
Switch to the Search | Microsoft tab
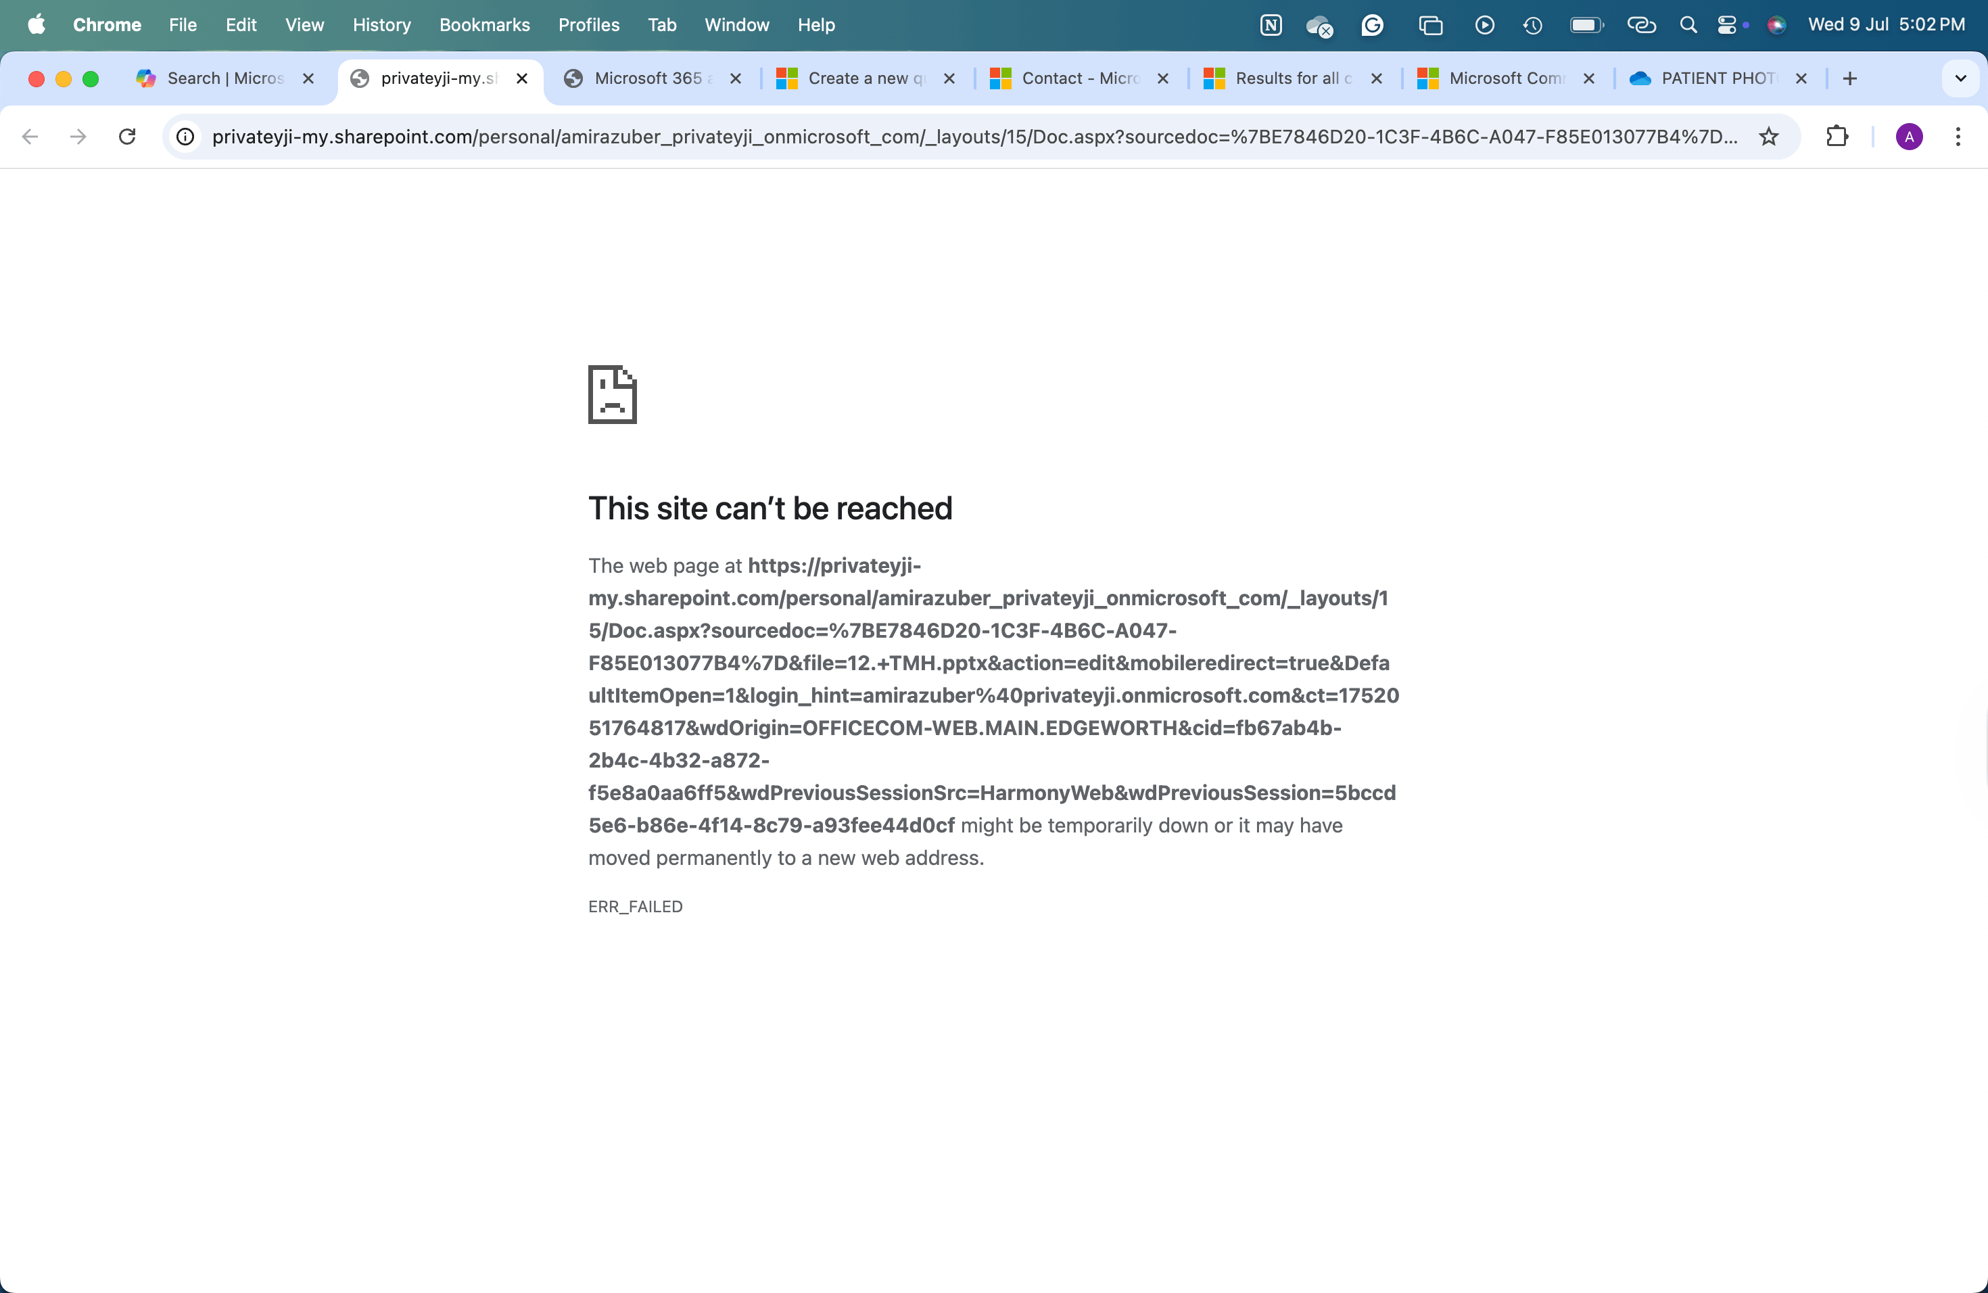coord(226,78)
